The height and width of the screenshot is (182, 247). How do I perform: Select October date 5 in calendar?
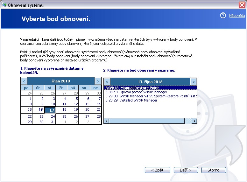[x=73, y=99]
